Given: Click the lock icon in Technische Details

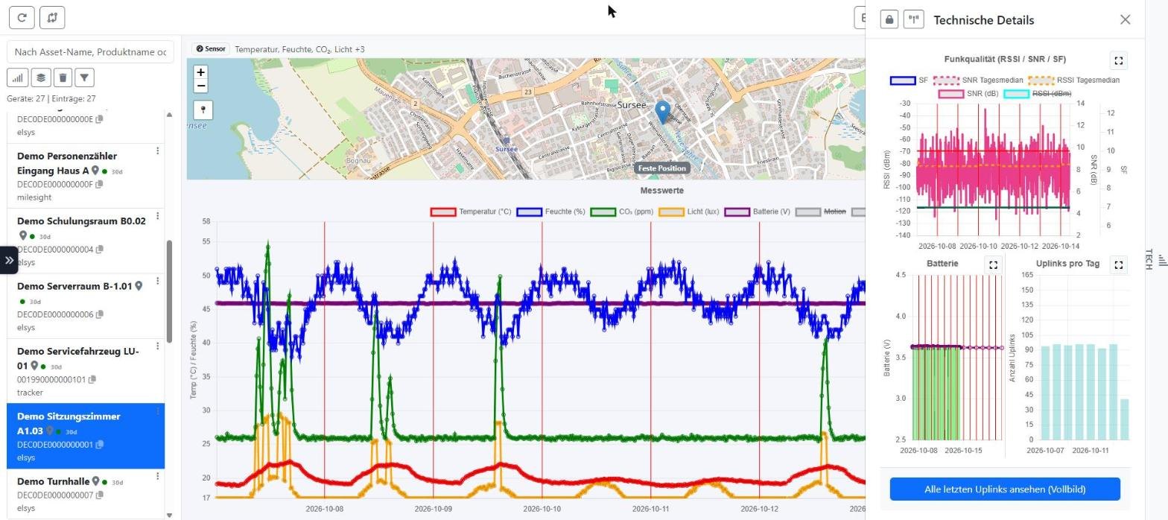Looking at the screenshot, I should click(x=889, y=20).
